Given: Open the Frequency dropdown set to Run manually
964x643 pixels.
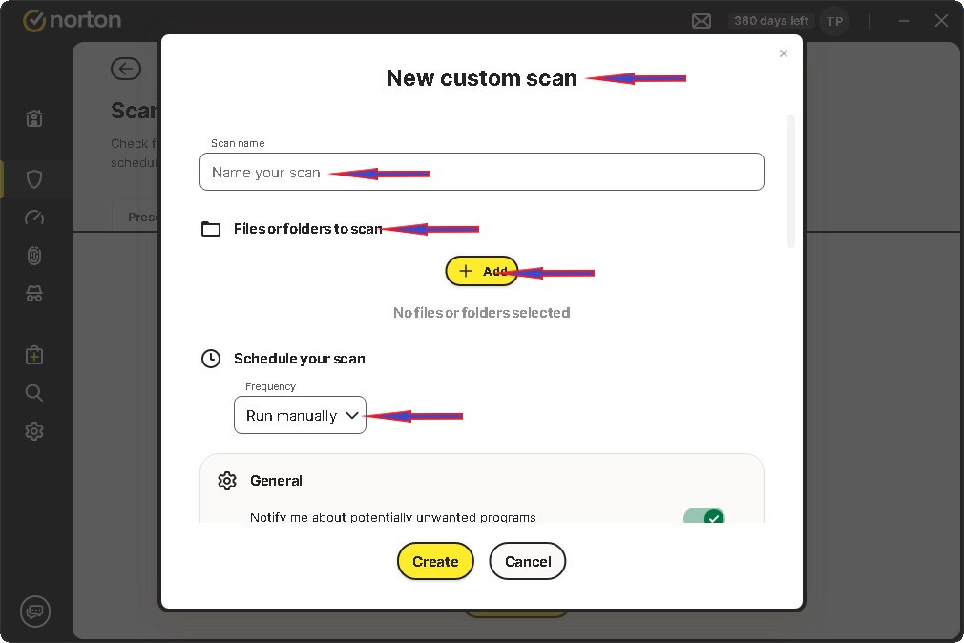Looking at the screenshot, I should 300,415.
